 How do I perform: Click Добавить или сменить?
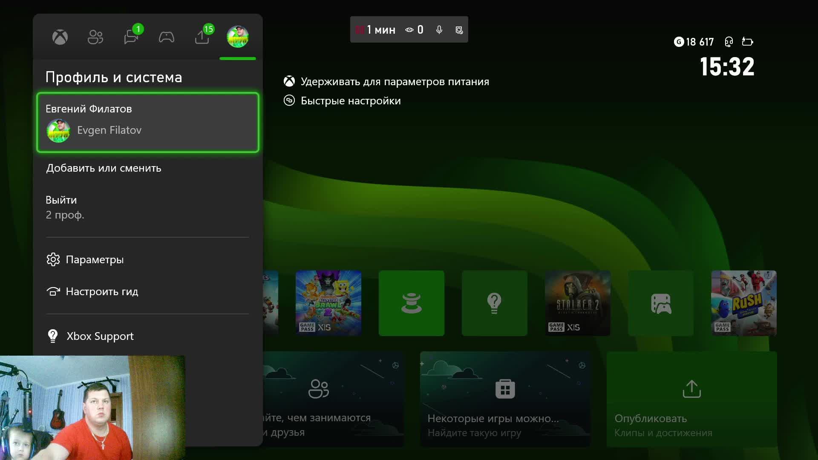point(104,168)
